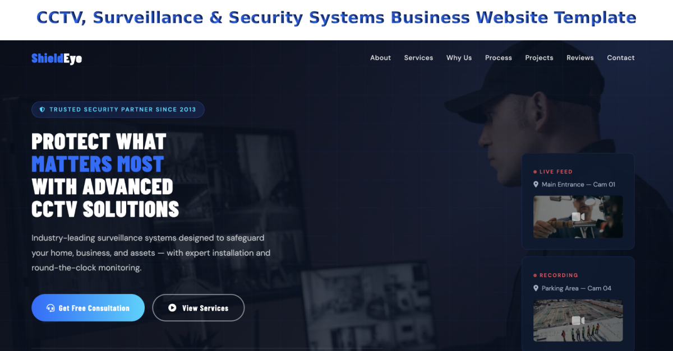Click location pin beside Parking Area
673x351 pixels.
pyautogui.click(x=536, y=288)
